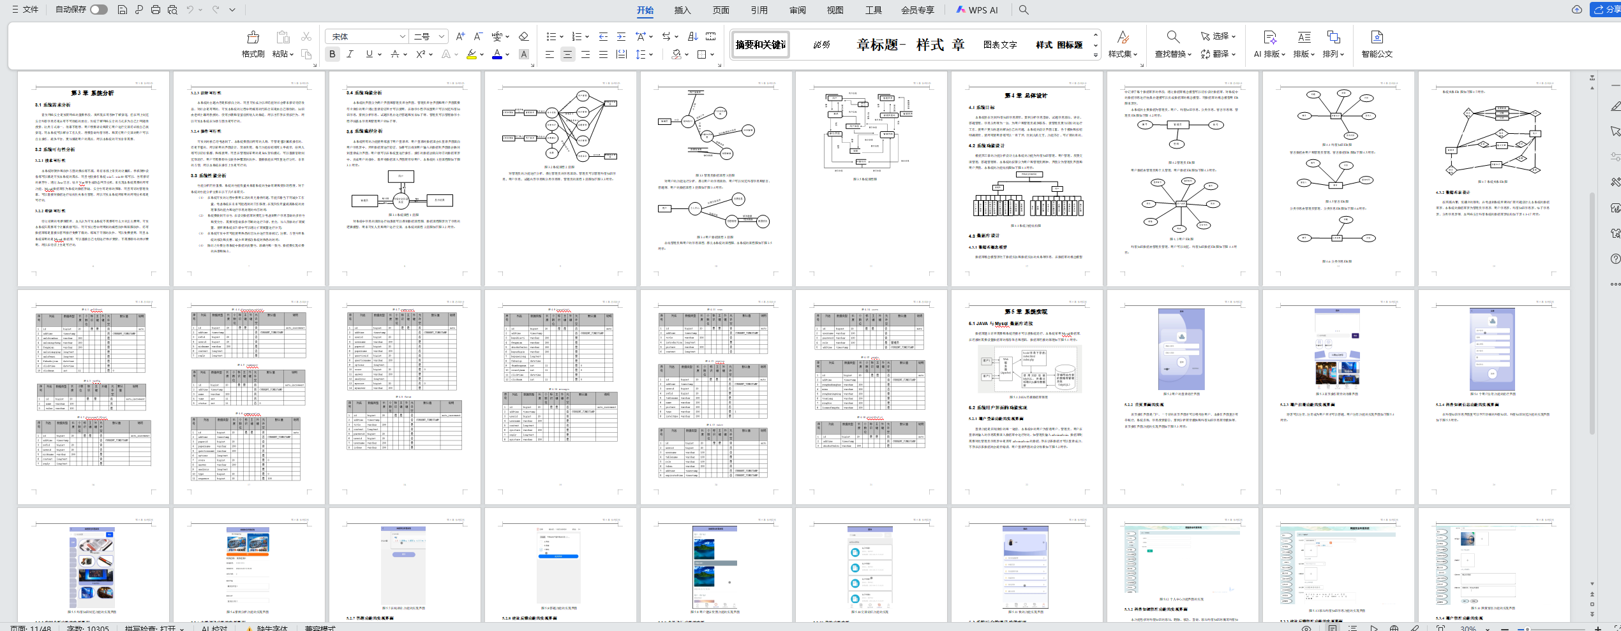Open AI 排版 layout tool
This screenshot has height=631, width=1621.
click(1269, 45)
